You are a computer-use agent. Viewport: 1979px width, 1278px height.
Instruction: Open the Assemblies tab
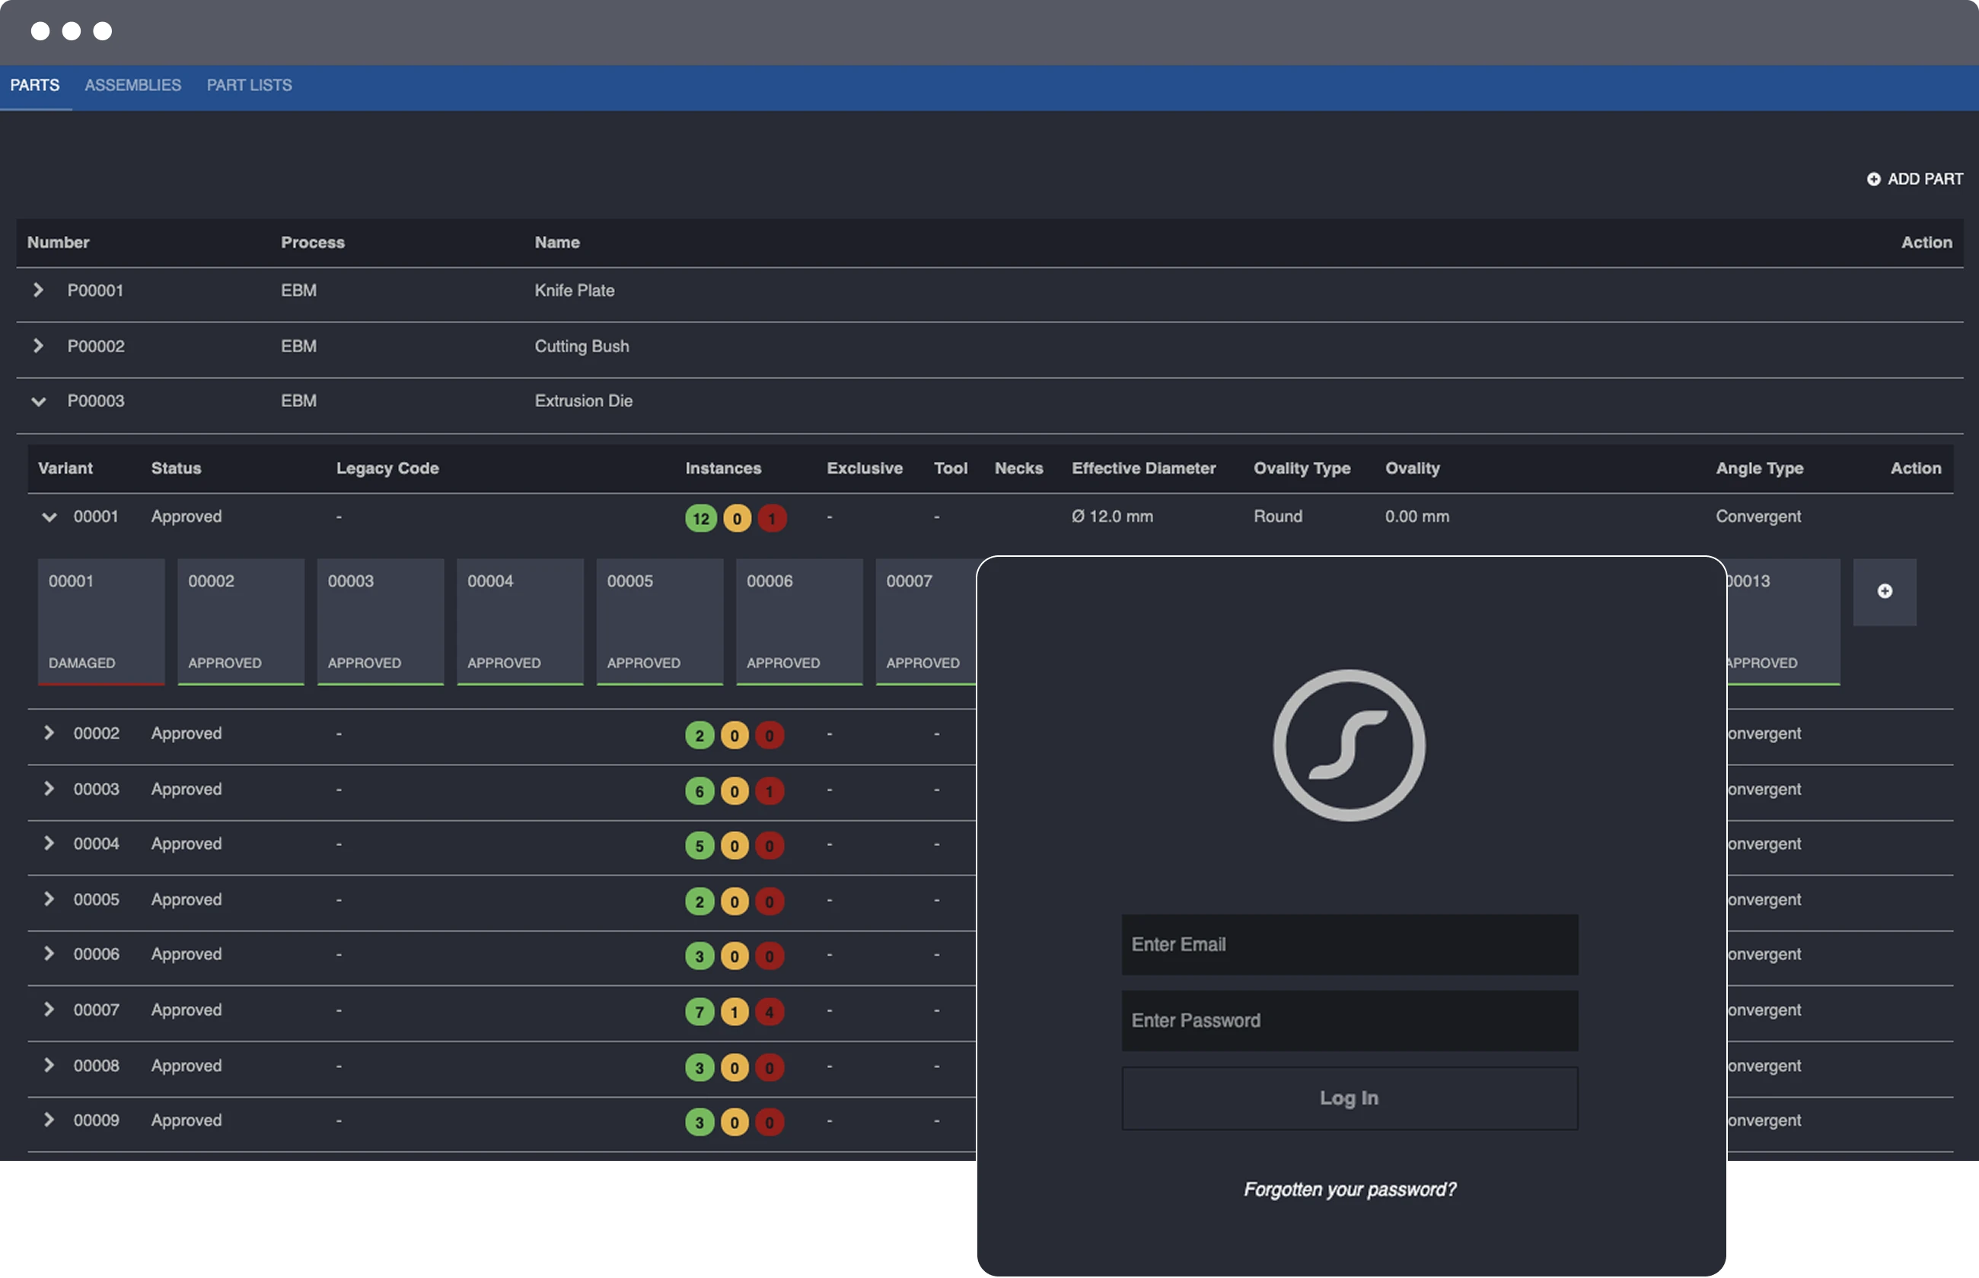[132, 85]
